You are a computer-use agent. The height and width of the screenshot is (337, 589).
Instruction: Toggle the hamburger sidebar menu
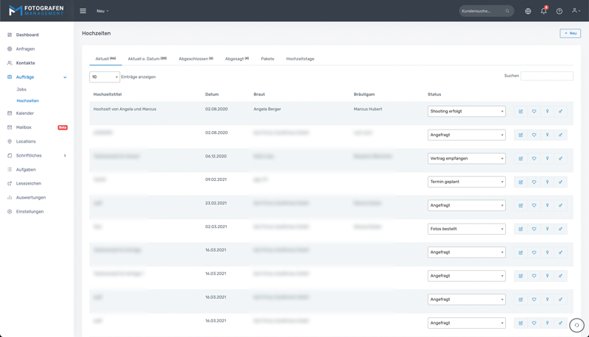coord(82,11)
